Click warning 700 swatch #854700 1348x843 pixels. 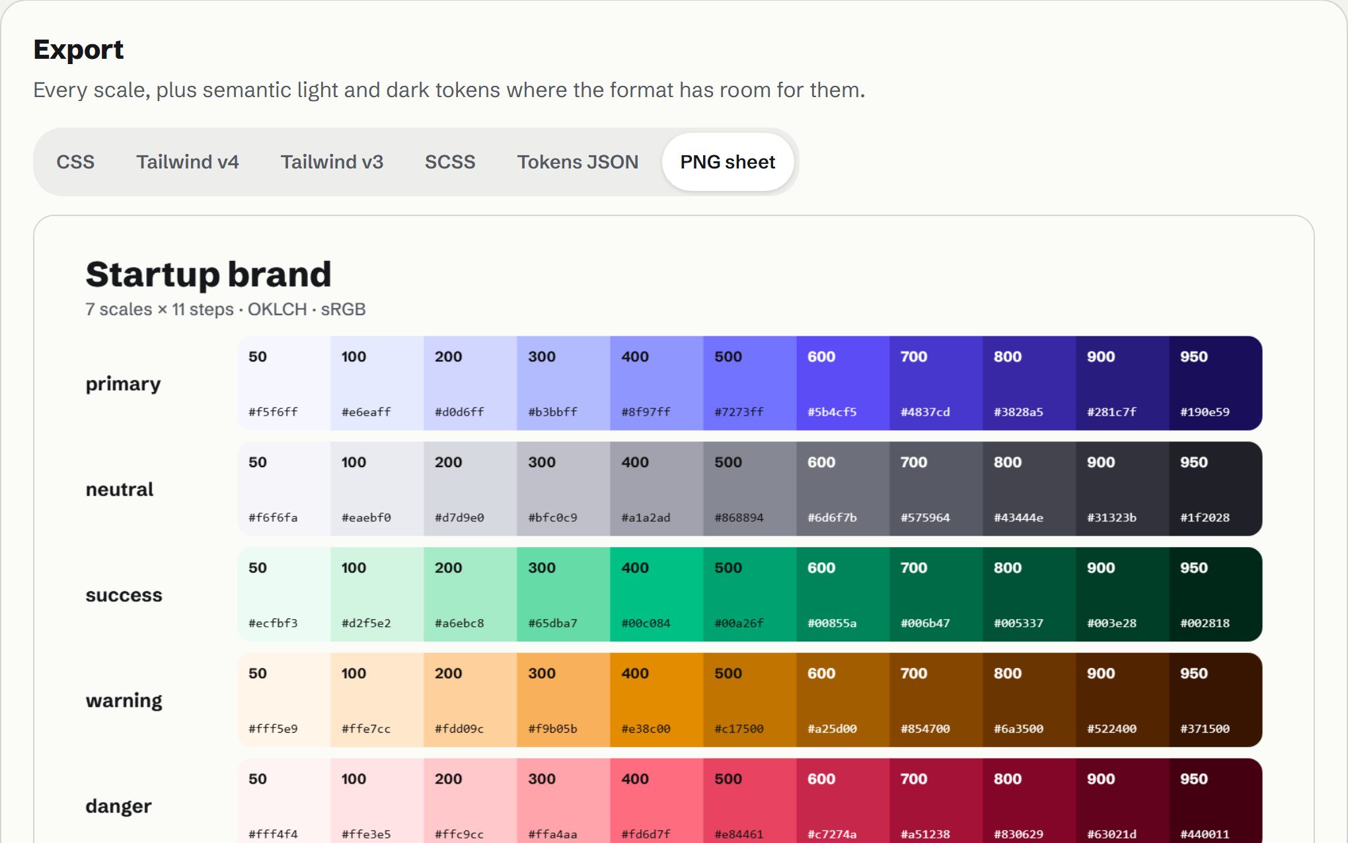(x=936, y=700)
